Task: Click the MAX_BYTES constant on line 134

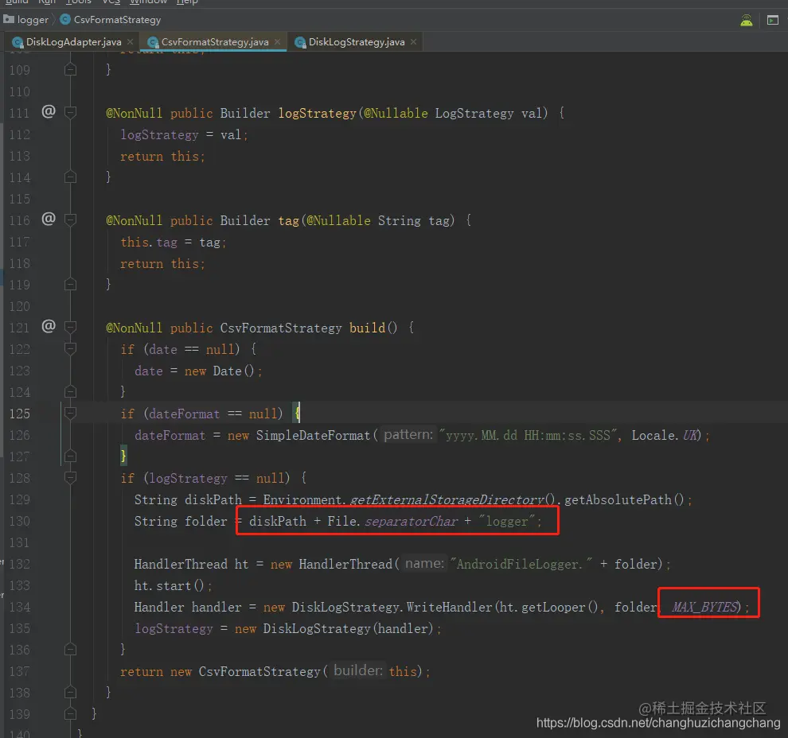Action: [x=704, y=607]
